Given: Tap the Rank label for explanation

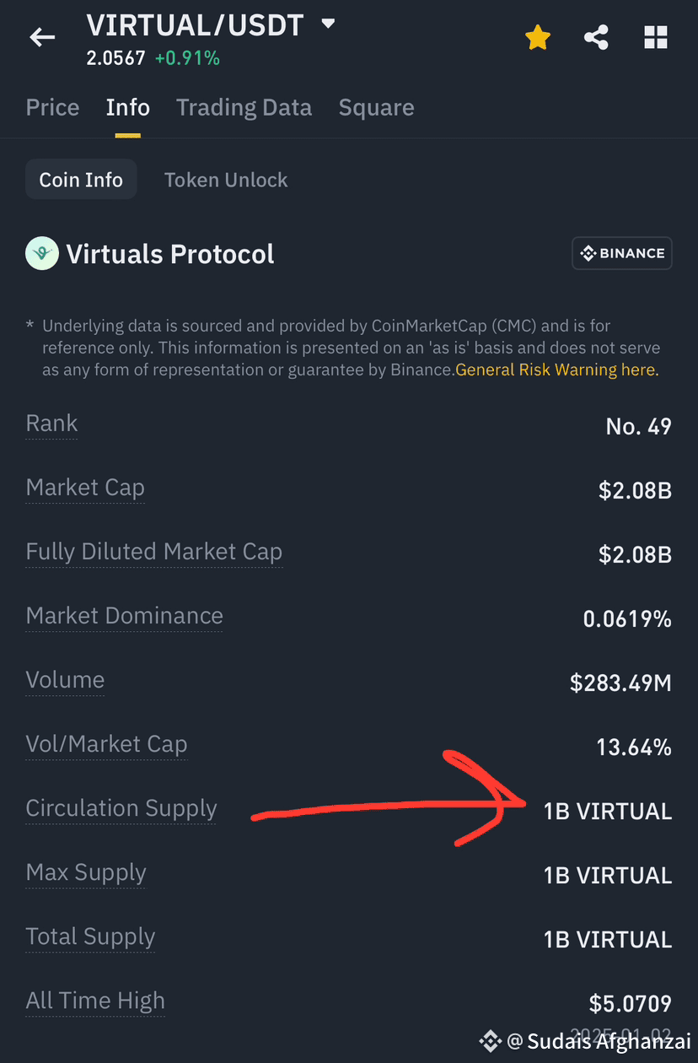Looking at the screenshot, I should [x=51, y=424].
